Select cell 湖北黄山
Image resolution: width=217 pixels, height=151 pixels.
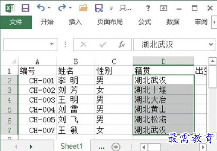(x=163, y=109)
